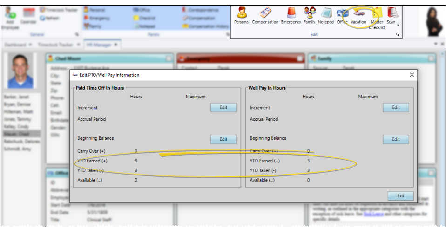Viewport: 446px width, 227px height.
Task: Edit the Well Pay Increment
Action: [395, 108]
